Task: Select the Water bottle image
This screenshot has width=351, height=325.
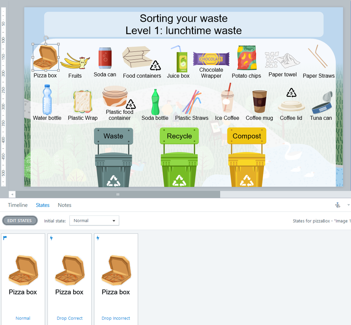Action: [47, 99]
